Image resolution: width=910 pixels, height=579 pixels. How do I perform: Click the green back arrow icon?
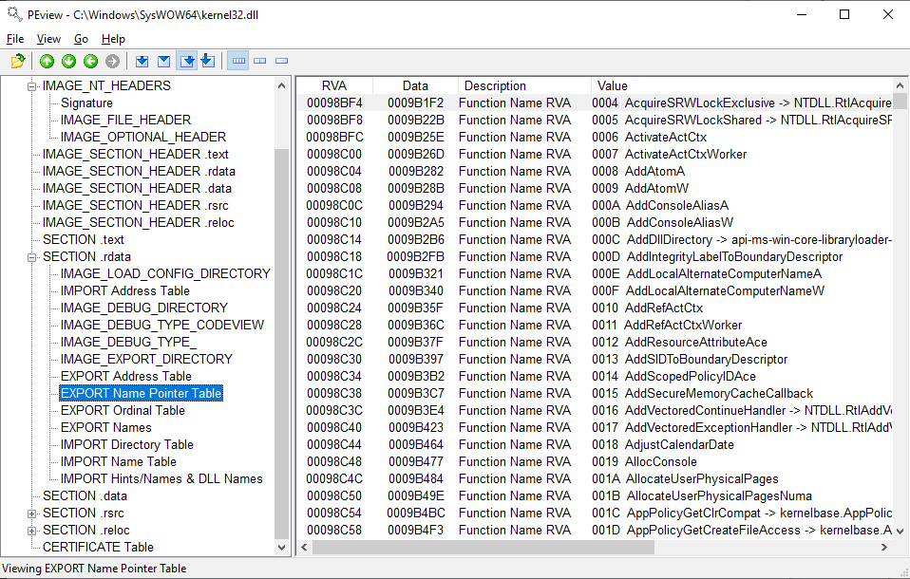pos(90,62)
